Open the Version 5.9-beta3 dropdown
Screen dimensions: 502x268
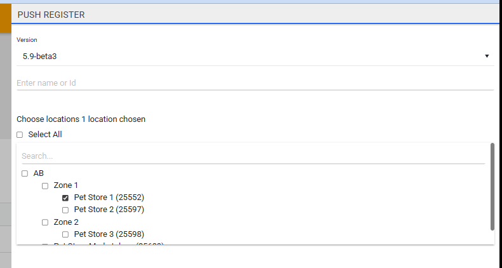point(254,56)
